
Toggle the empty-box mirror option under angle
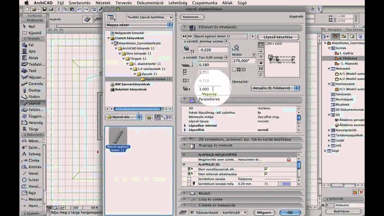click(x=234, y=70)
